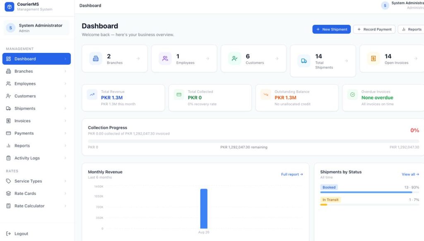Expand the Shipments menu chevron

(65, 109)
